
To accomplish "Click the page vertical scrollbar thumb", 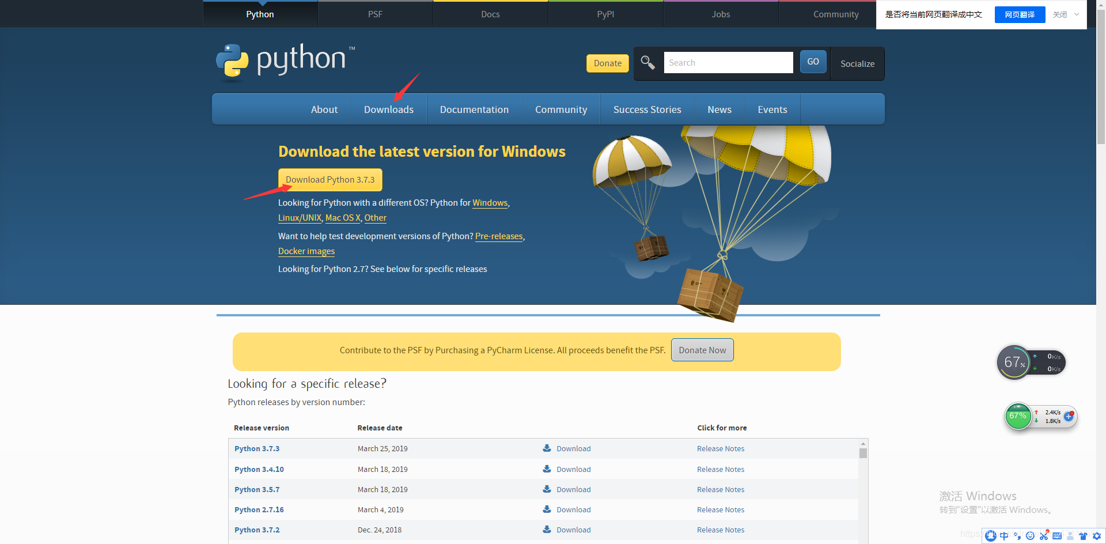I will 1101,76.
